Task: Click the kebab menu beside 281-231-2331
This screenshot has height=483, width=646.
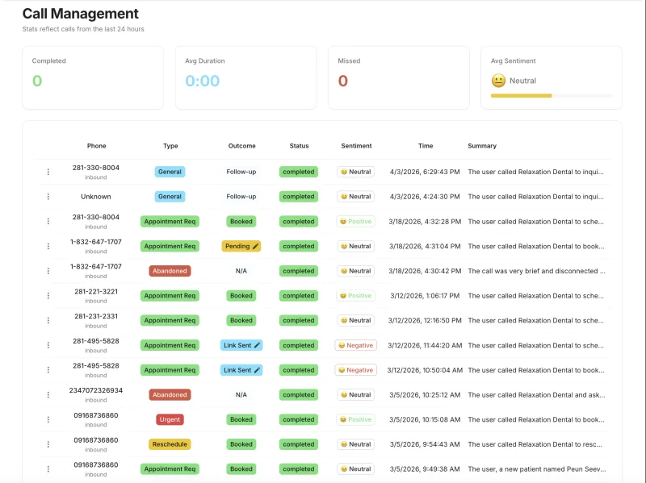Action: 48,321
